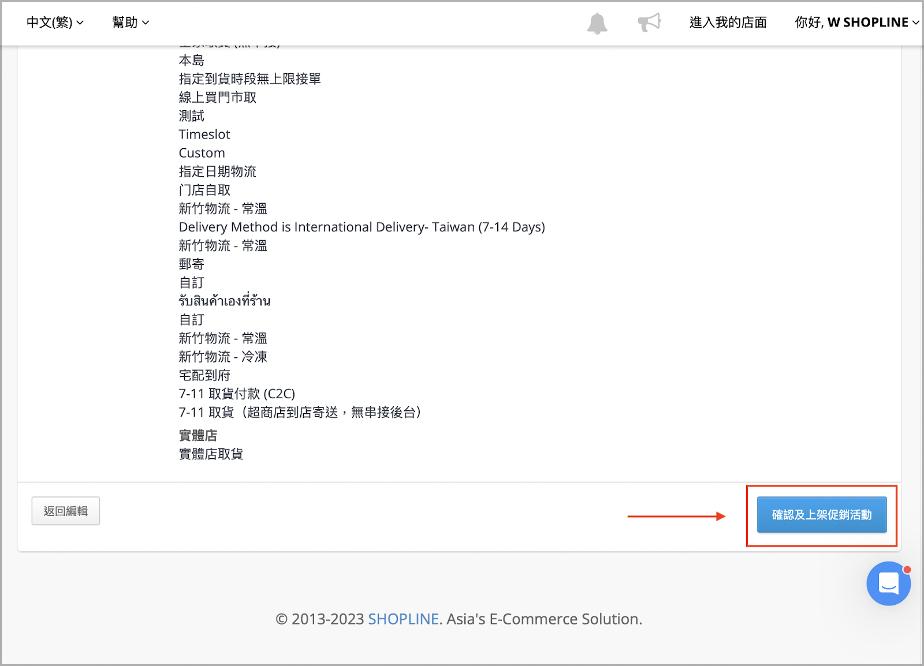Open the W SHOPLINE account dropdown
The image size is (924, 666).
point(857,23)
